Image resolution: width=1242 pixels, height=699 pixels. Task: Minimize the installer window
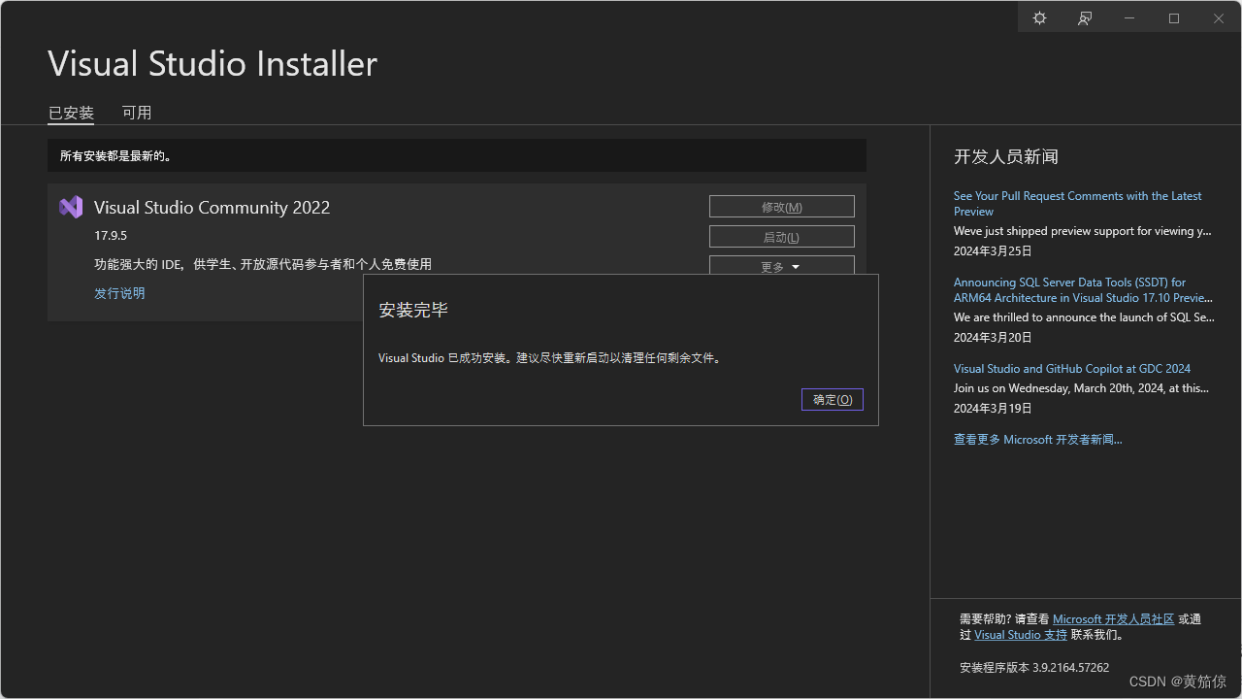click(1129, 18)
